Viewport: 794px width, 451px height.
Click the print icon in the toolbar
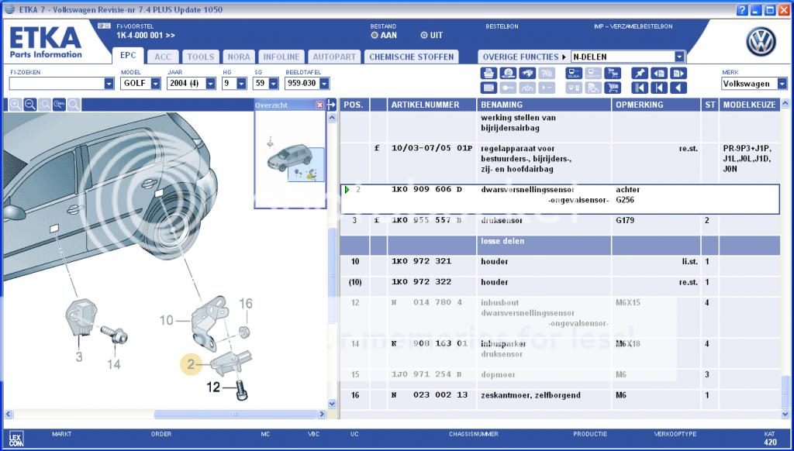(x=488, y=73)
